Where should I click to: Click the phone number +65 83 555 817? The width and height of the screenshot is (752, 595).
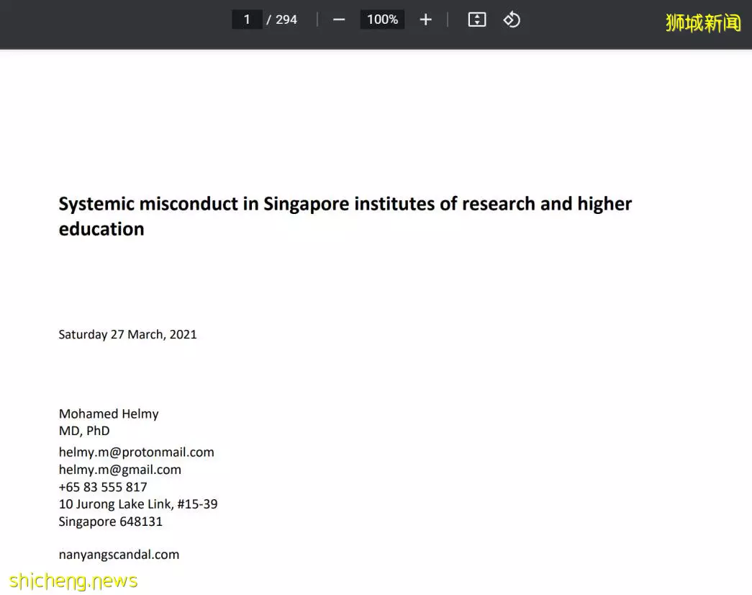coord(103,487)
